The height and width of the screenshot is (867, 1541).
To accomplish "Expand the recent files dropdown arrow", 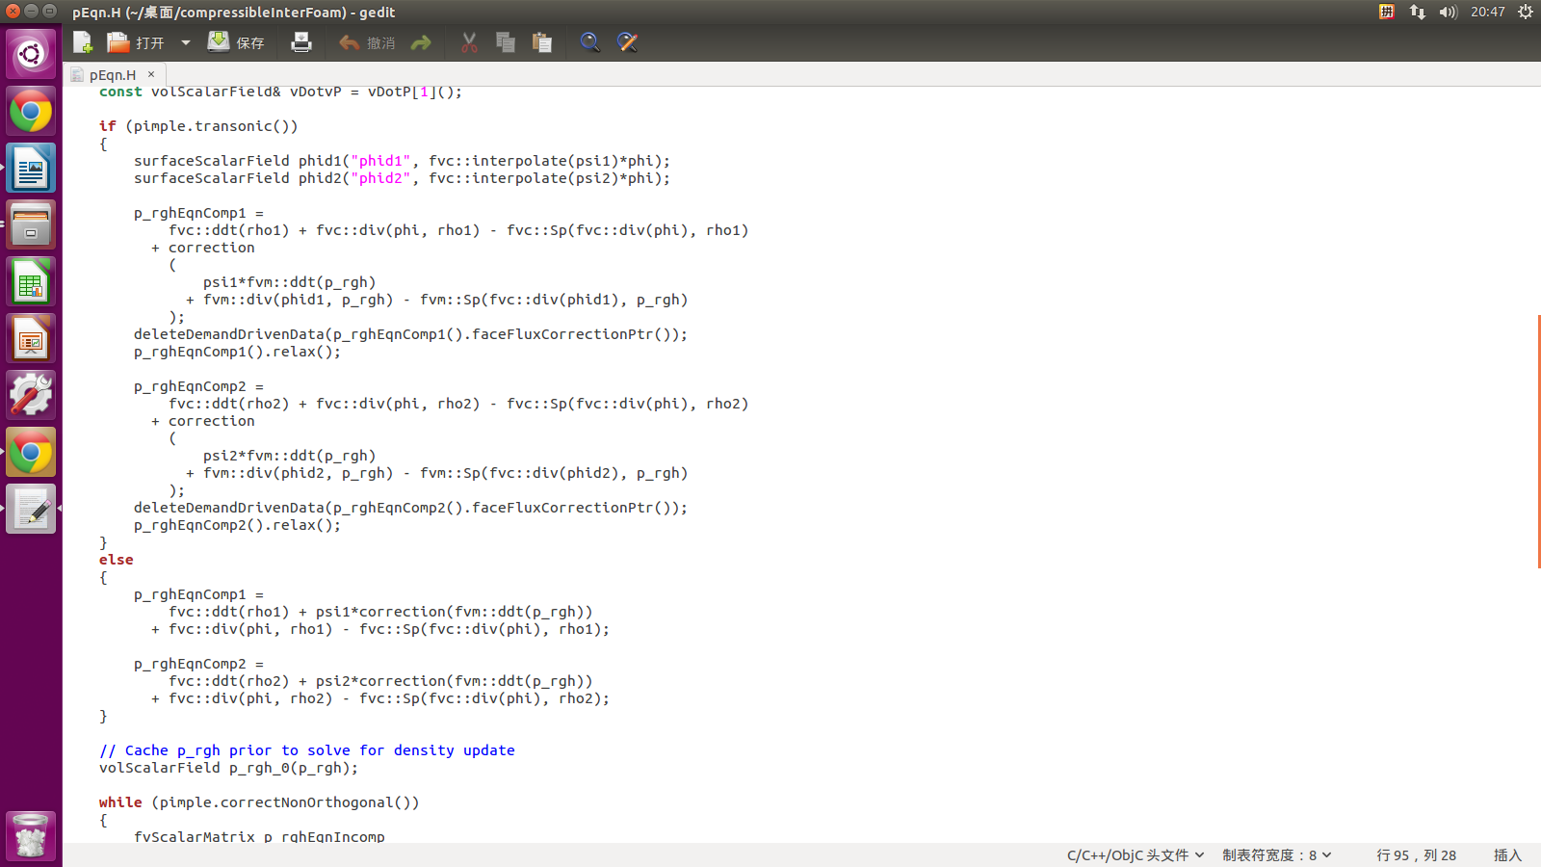I will [186, 42].
